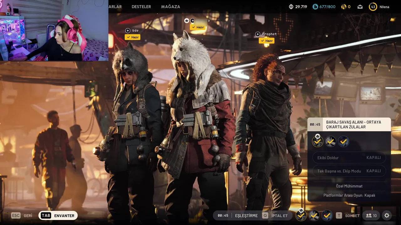Open the settings gear icon
This screenshot has width=401, height=225.
[387, 216]
